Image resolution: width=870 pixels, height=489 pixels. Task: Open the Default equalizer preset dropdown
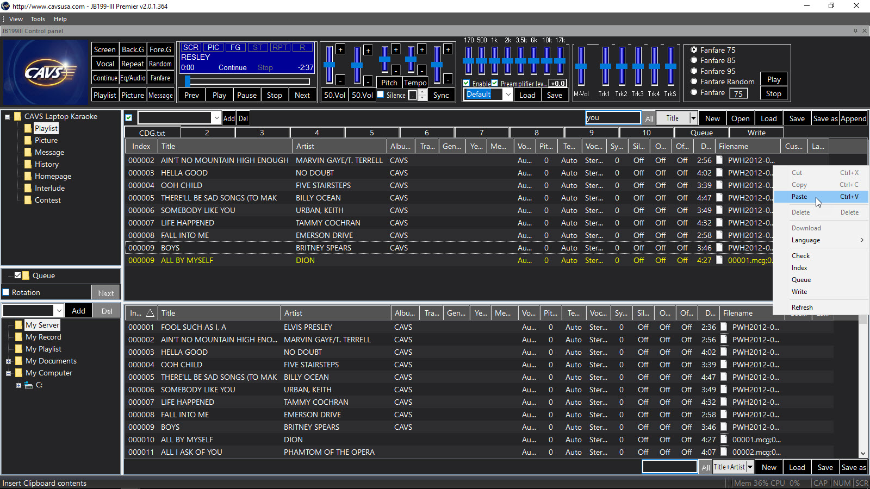coord(508,95)
